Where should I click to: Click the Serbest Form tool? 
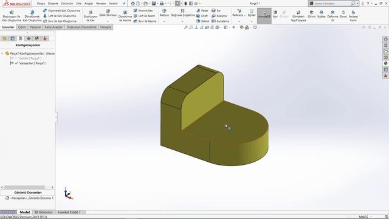(x=353, y=16)
